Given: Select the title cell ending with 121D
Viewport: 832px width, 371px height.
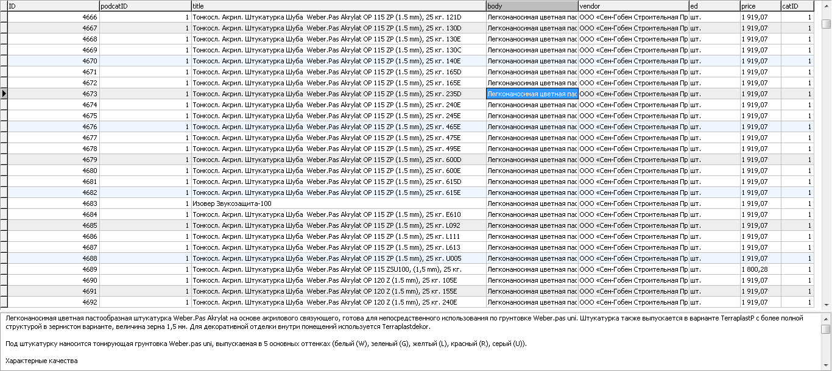Looking at the screenshot, I should click(x=339, y=17).
